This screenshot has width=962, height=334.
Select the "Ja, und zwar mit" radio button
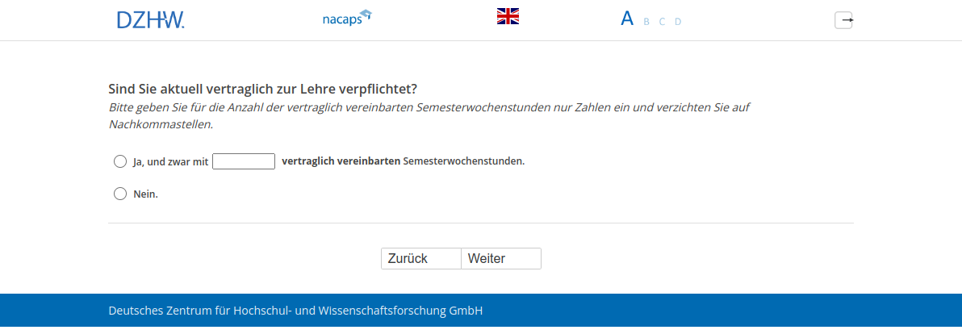click(x=120, y=161)
